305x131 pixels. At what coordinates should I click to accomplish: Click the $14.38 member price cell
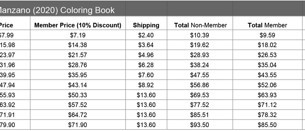[x=78, y=45]
